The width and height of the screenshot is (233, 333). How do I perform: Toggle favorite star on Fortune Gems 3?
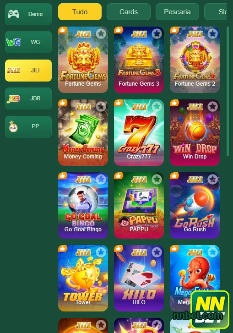pos(157,33)
